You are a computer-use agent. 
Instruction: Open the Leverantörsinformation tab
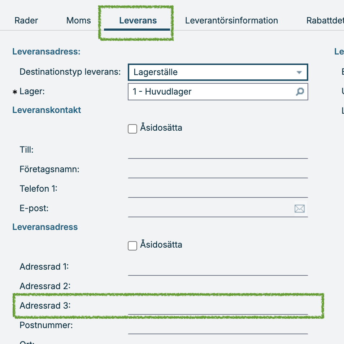231,21
